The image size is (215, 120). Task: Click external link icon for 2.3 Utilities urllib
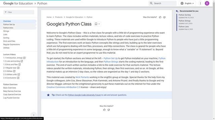[x=19, y=74]
